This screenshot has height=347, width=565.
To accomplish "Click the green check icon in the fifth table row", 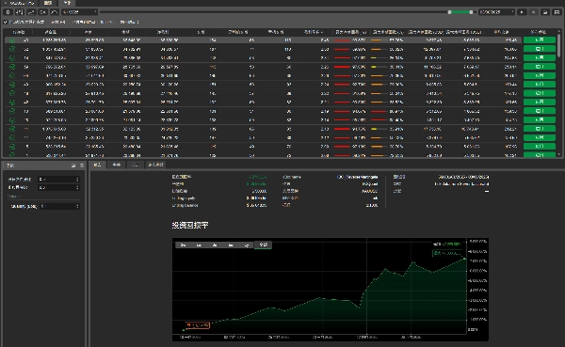I will 12,75.
